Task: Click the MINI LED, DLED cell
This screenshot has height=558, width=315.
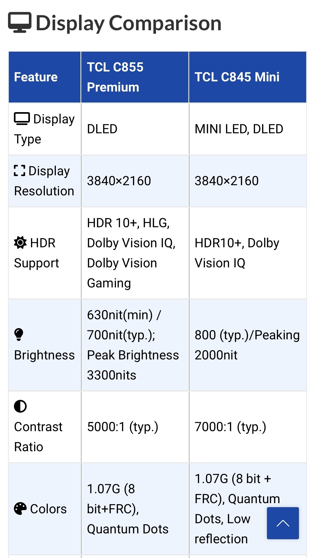Action: pyautogui.click(x=239, y=129)
